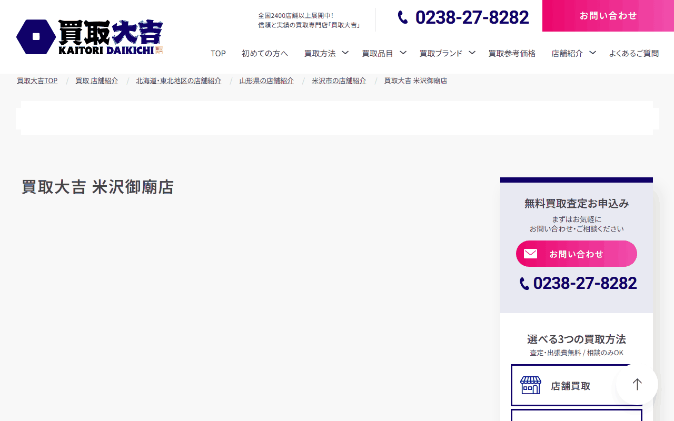Select 店舗紹介 in the navigation menu

pyautogui.click(x=567, y=53)
